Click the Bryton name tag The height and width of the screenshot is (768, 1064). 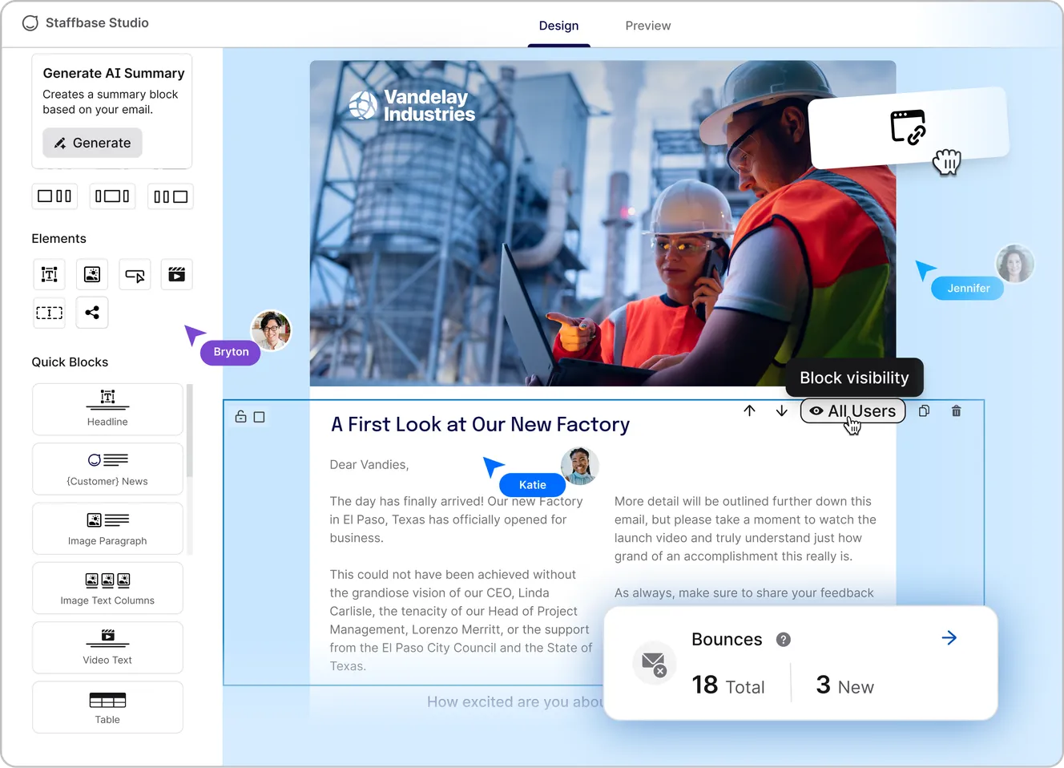coord(231,352)
